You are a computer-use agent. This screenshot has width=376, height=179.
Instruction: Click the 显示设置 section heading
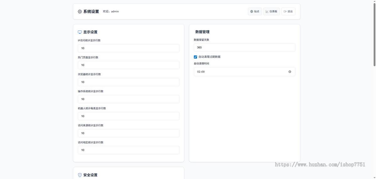[90, 32]
